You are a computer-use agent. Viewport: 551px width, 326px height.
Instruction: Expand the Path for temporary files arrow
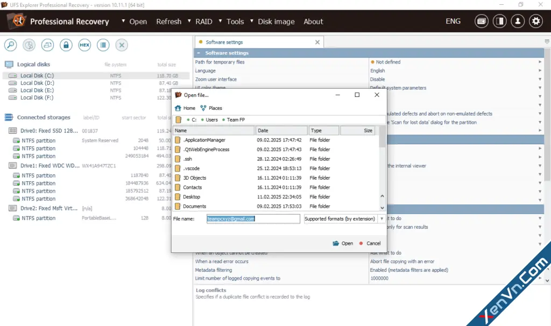540,62
